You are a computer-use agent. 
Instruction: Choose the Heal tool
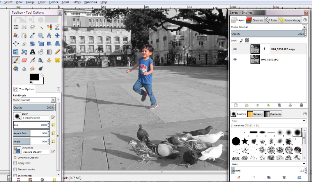[x=57, y=60]
